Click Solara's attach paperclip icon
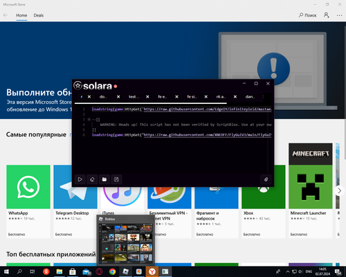 pos(266,179)
